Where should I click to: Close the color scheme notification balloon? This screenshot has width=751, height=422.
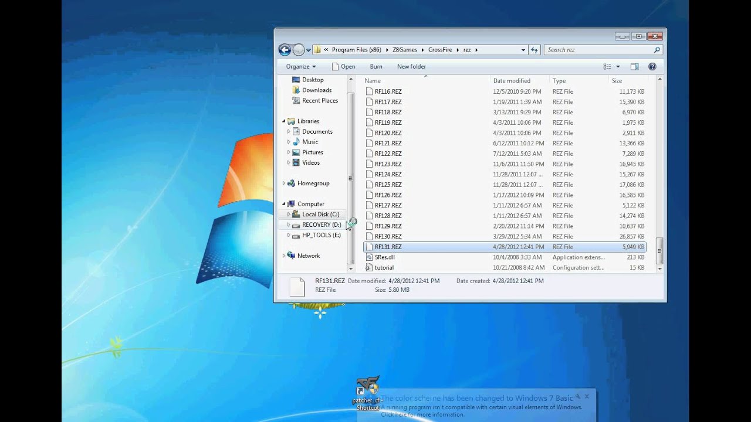tap(587, 396)
